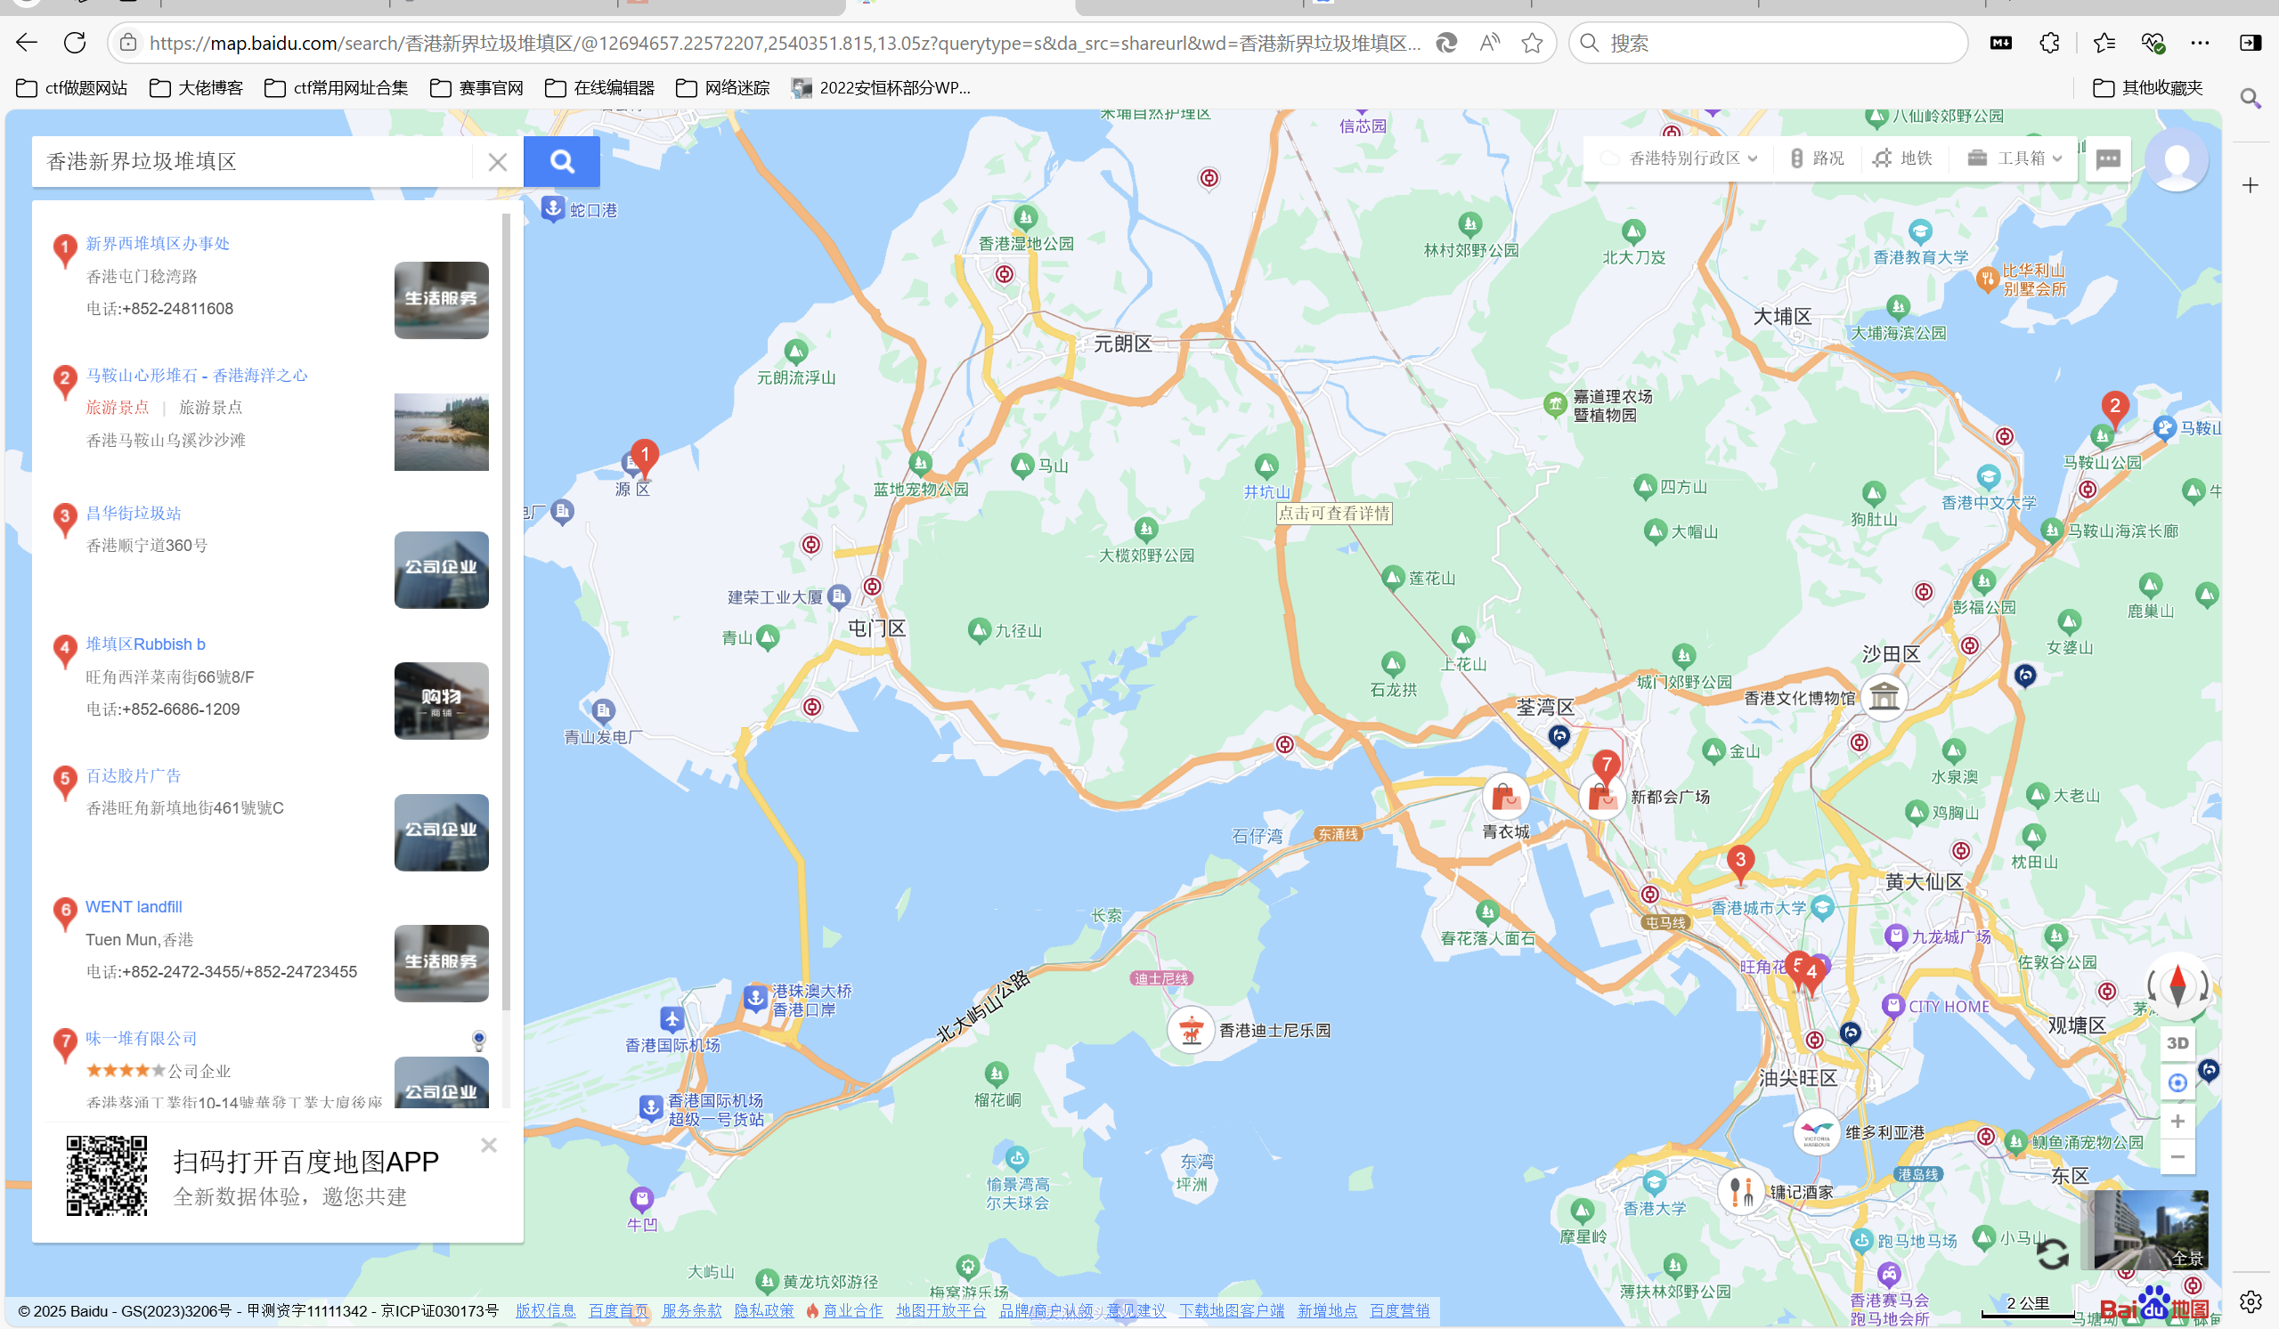Image resolution: width=2279 pixels, height=1329 pixels.
Task: Open the 下载地图客户端 footer link
Action: pyautogui.click(x=1231, y=1311)
